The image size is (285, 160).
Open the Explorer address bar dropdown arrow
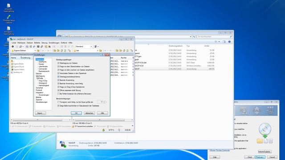pyautogui.click(x=191, y=36)
